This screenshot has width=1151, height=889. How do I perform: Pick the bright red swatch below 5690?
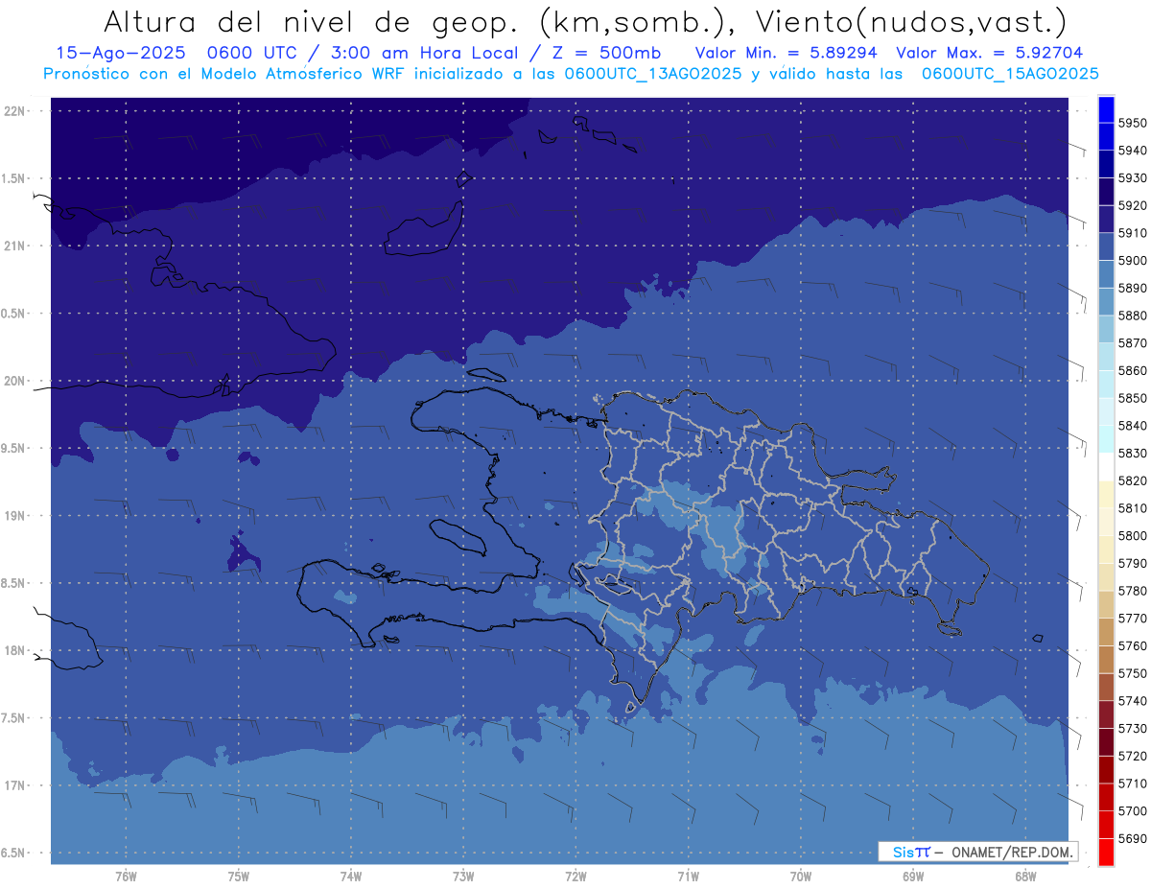tap(1106, 852)
